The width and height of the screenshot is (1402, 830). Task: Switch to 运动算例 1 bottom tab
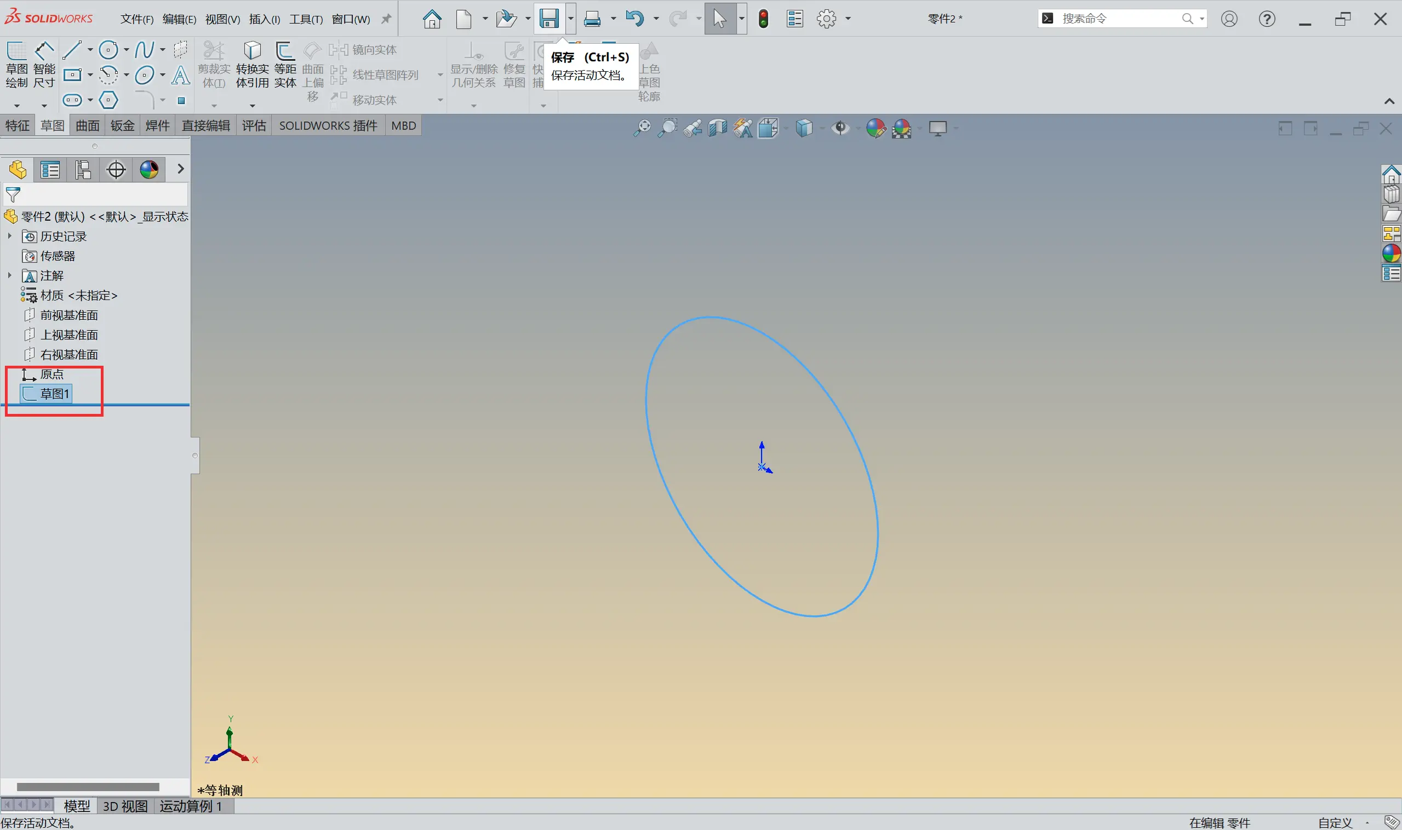click(191, 806)
